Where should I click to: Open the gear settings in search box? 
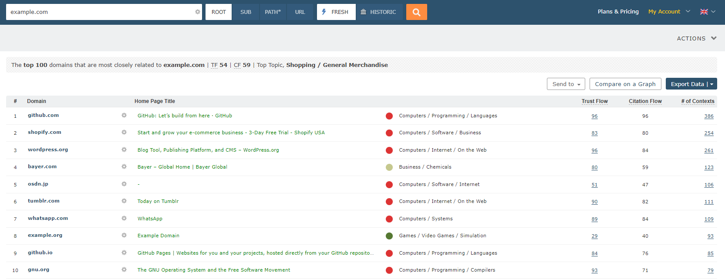pos(198,12)
